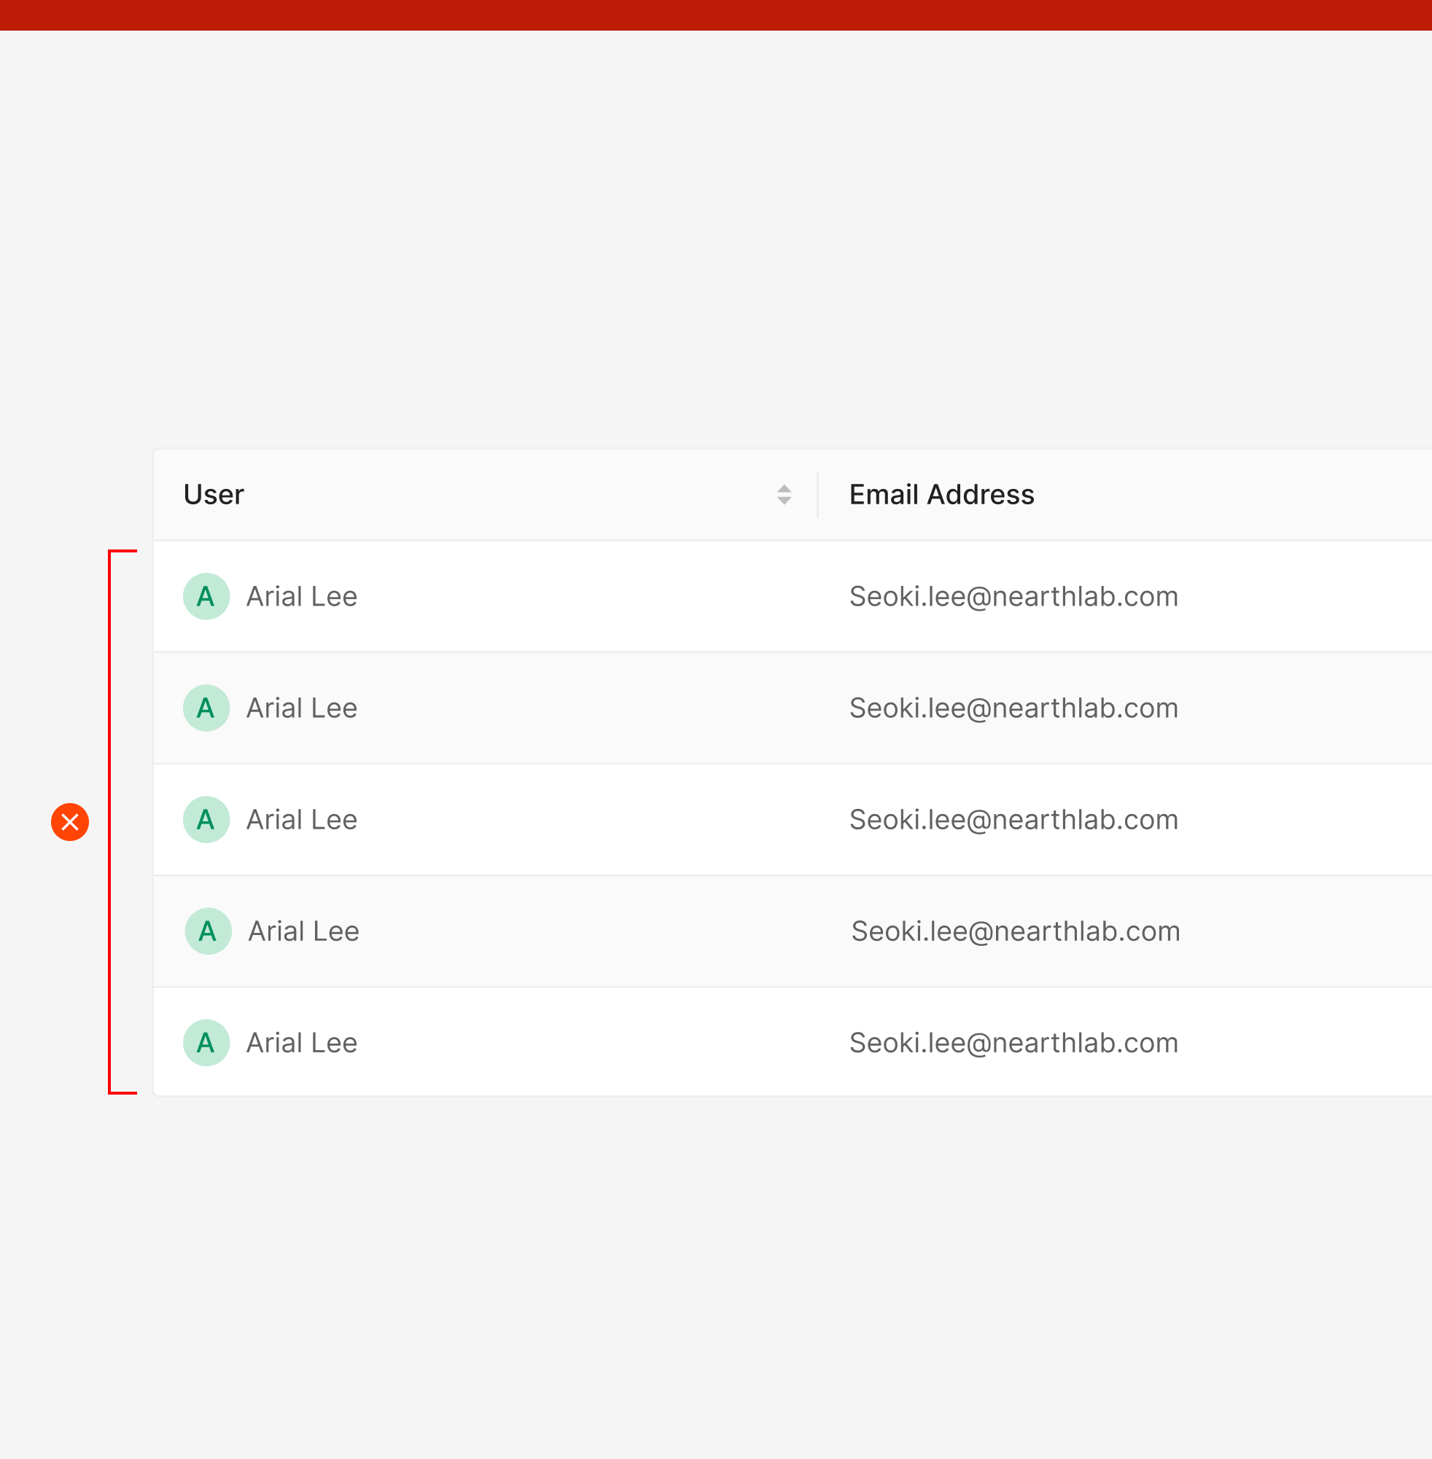This screenshot has height=1459, width=1432.
Task: Select the first row's Arial Lee name
Action: pos(302,596)
